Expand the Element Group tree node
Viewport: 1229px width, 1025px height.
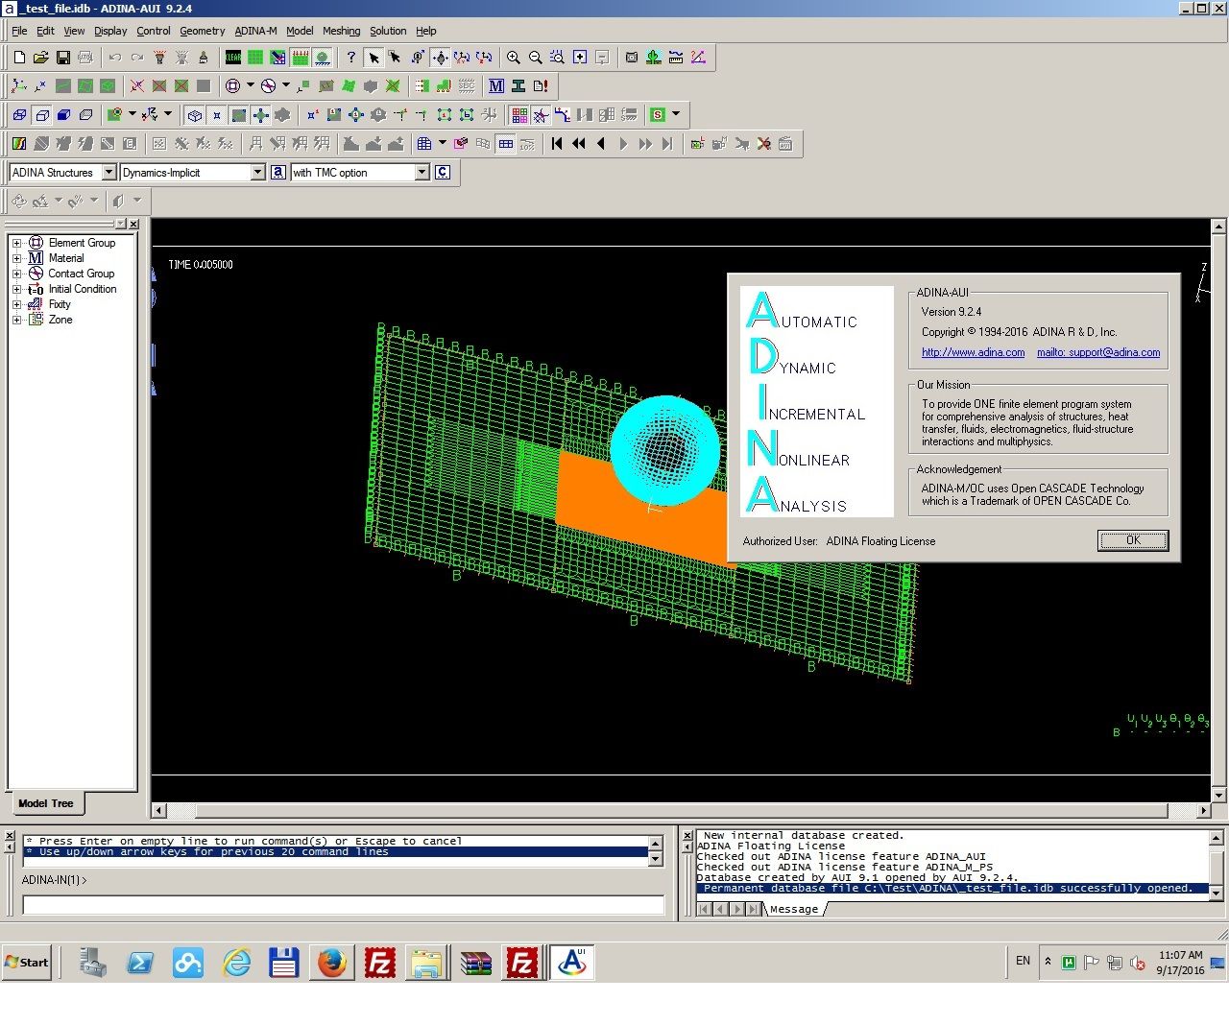pos(16,243)
